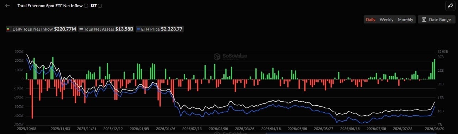Image resolution: width=458 pixels, height=134 pixels.
Task: Click the EST timezone label
Action: point(93,6)
